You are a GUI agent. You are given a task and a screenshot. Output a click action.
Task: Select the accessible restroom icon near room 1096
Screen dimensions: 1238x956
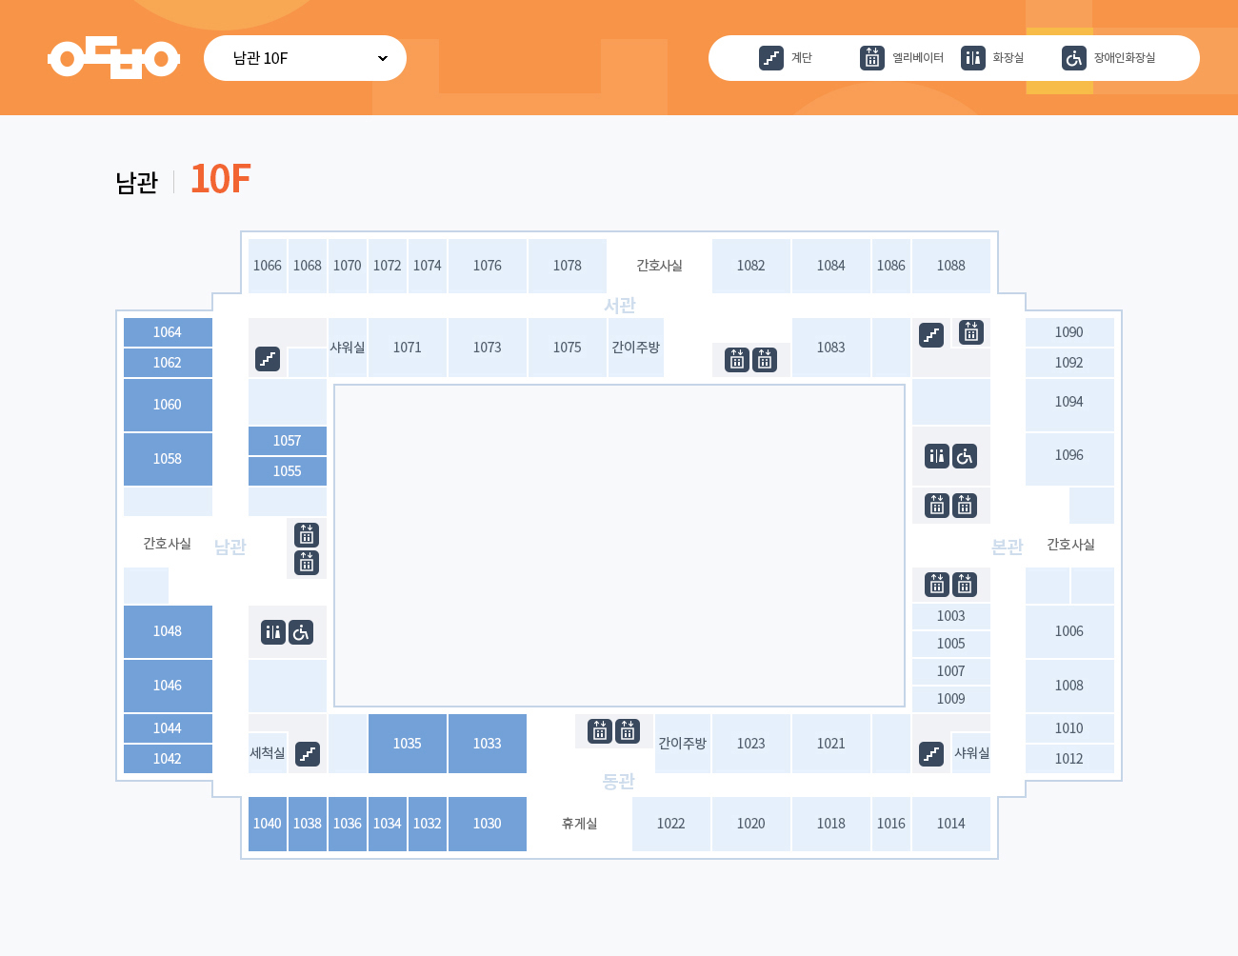[965, 456]
